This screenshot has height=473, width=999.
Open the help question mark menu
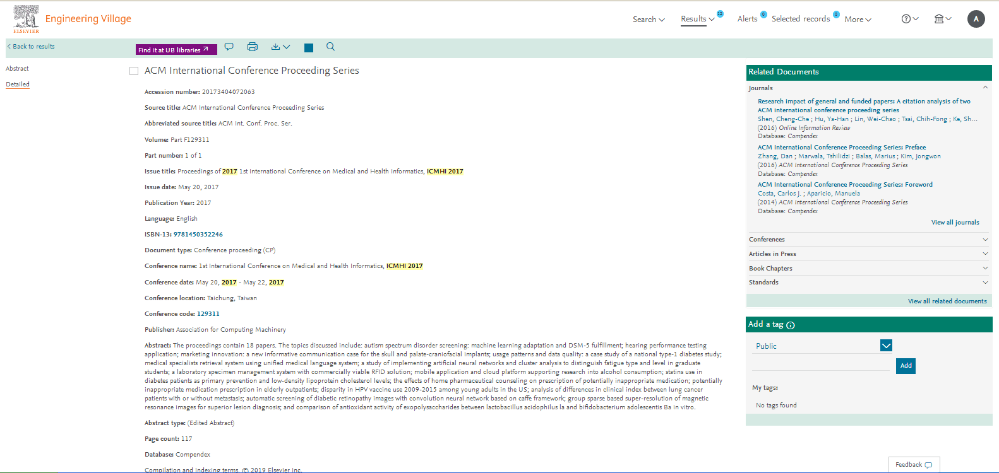point(910,19)
